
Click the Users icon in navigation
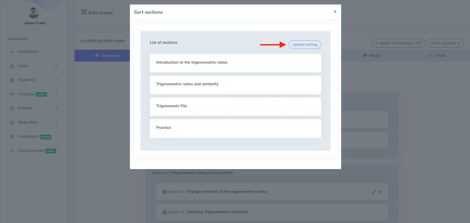pyautogui.click(x=12, y=66)
